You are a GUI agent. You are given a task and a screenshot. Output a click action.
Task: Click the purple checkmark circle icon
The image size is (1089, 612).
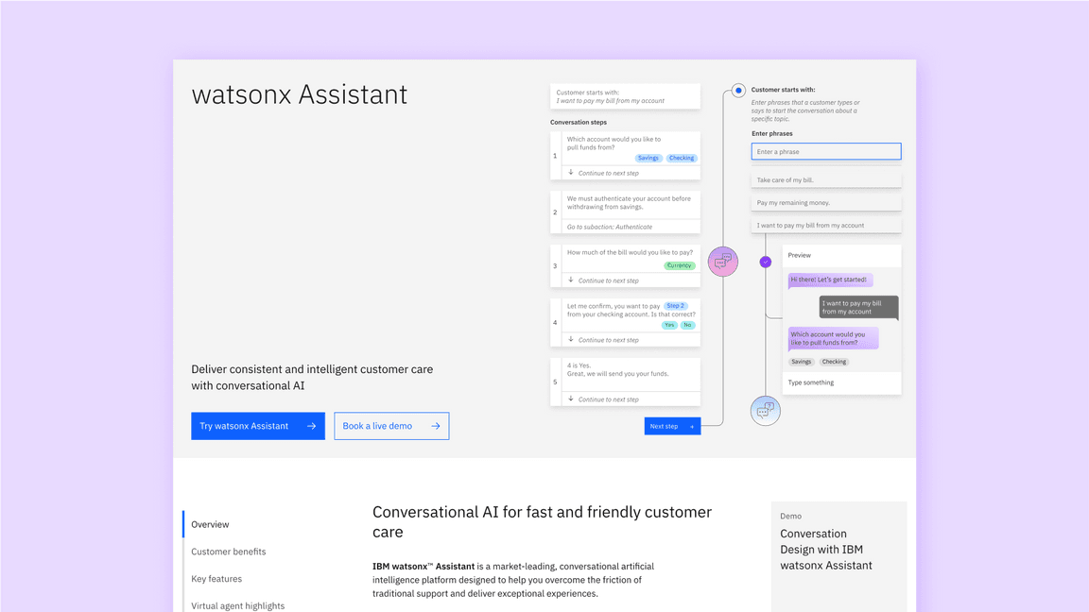pyautogui.click(x=766, y=262)
